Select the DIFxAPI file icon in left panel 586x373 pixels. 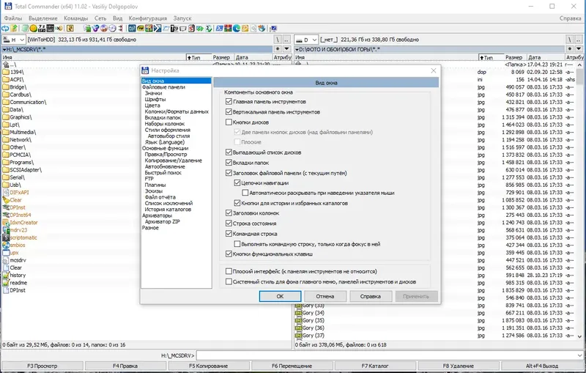[6, 192]
